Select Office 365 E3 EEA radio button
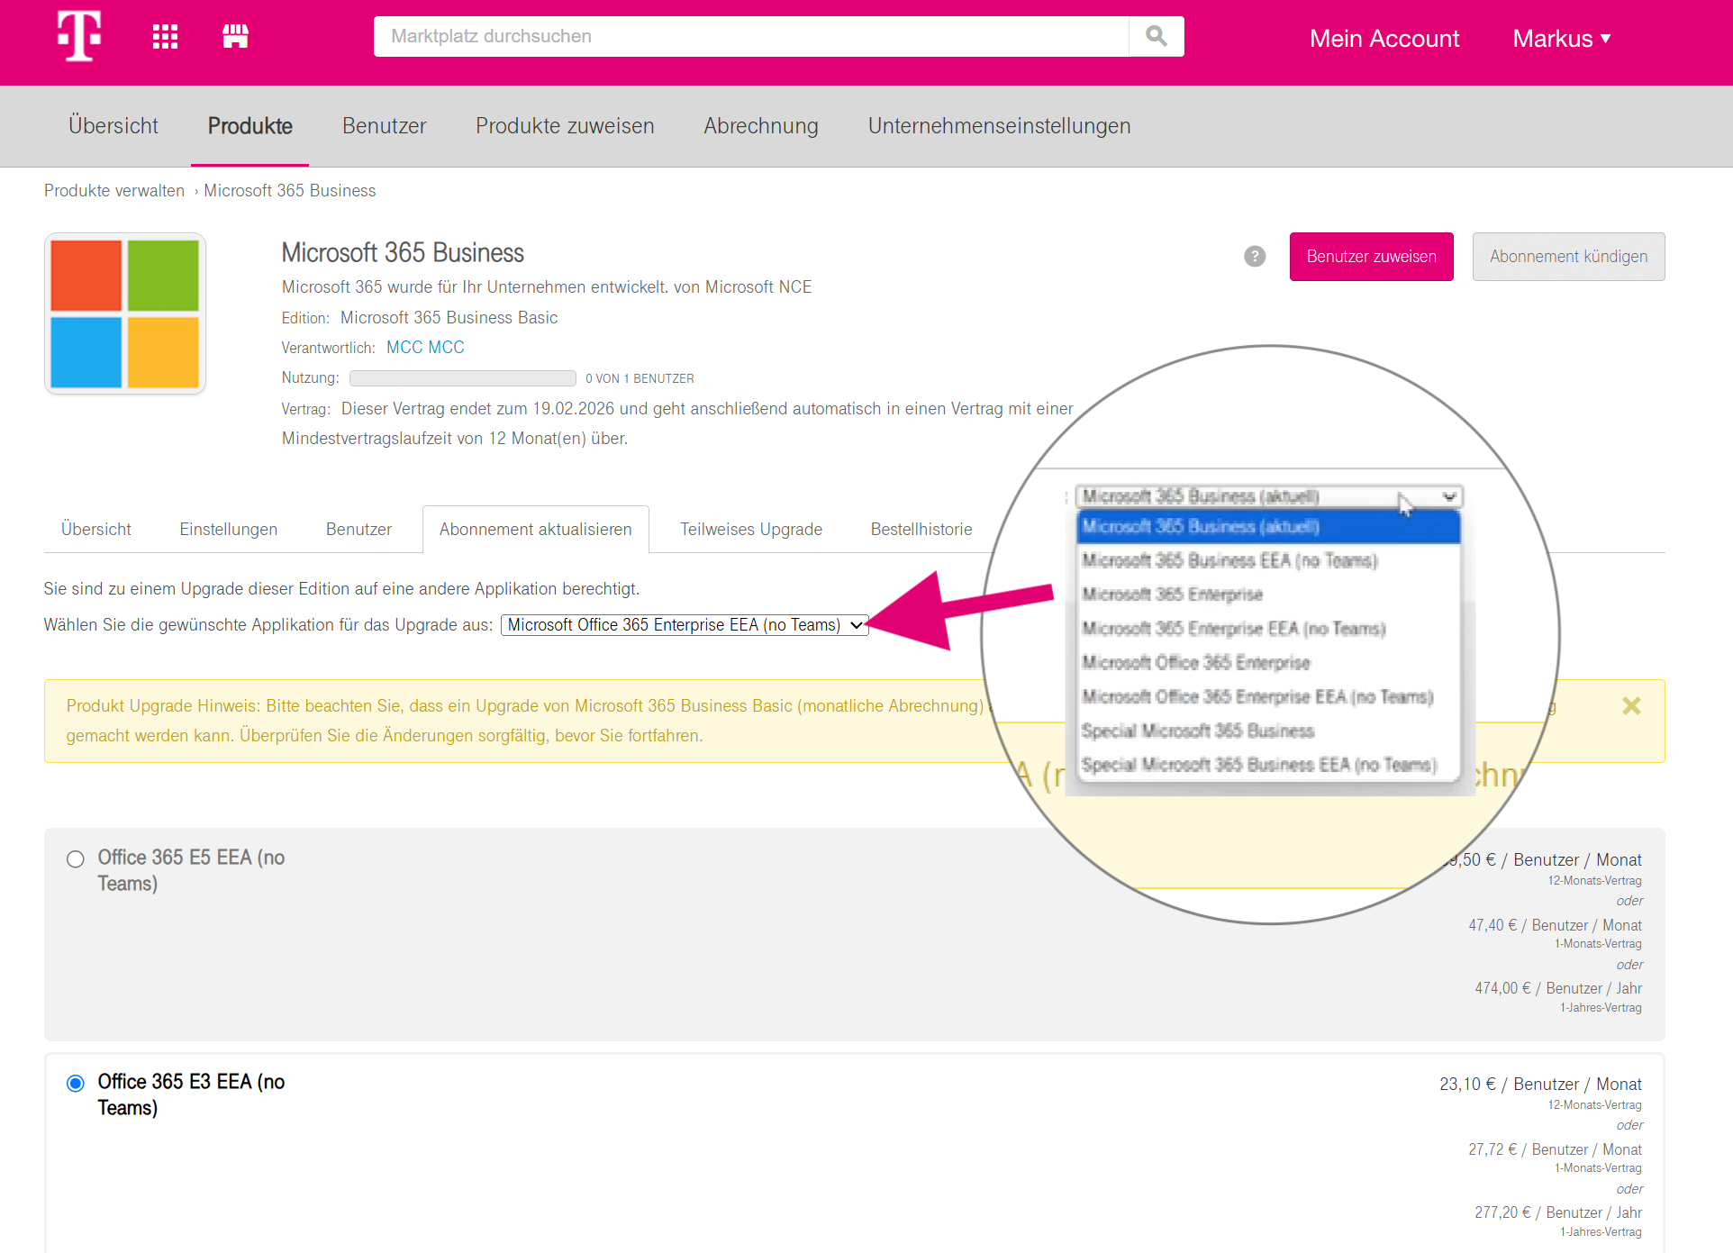The image size is (1733, 1253). (76, 1083)
